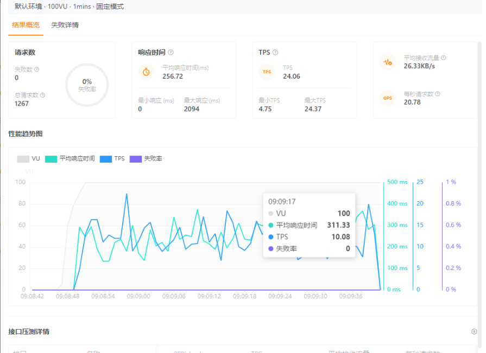Click the 平均接收流量 traffic pulse icon
This screenshot has width=486, height=353.
pos(388,62)
